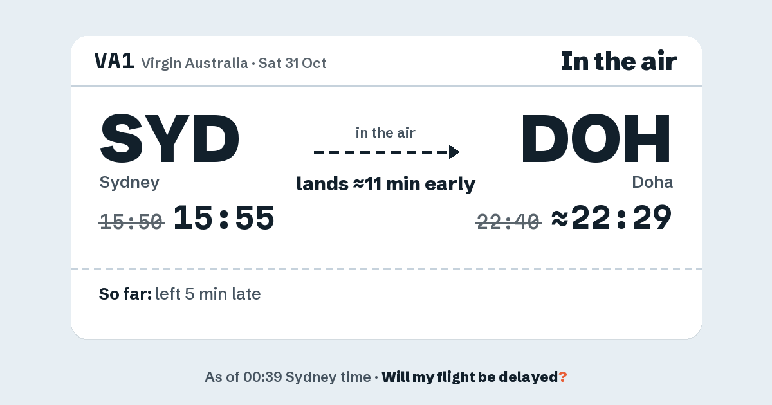Viewport: 772px width, 405px height.
Task: Click the As of 00:39 Sydney time text
Action: 287,377
